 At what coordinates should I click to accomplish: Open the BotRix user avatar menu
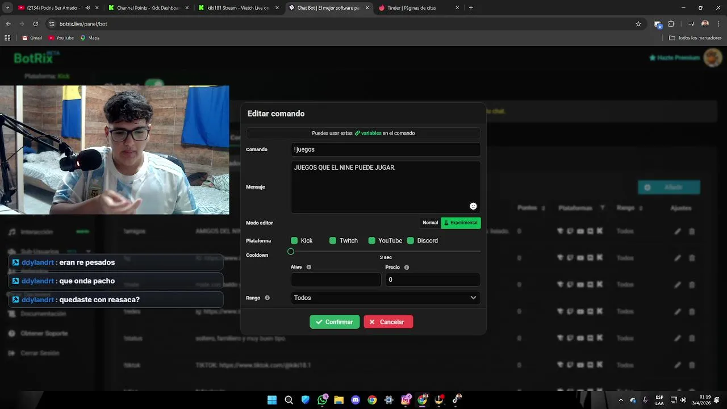tap(713, 57)
